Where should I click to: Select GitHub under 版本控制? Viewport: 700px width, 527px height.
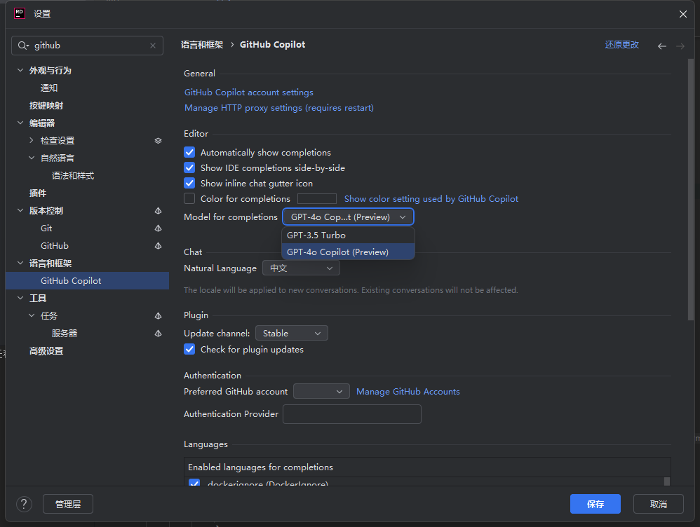coord(55,246)
